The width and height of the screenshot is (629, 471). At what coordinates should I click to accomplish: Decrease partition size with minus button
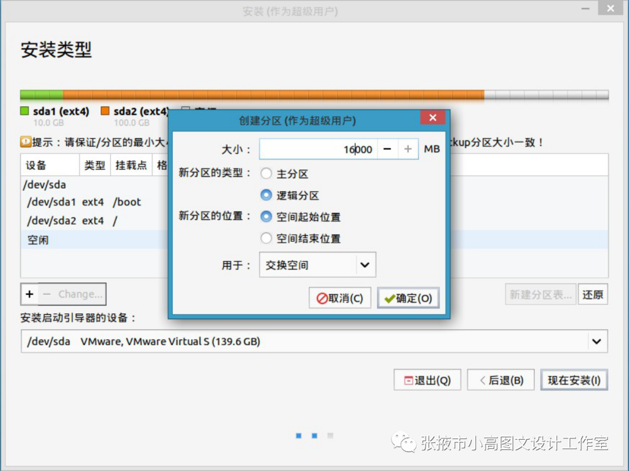click(387, 149)
